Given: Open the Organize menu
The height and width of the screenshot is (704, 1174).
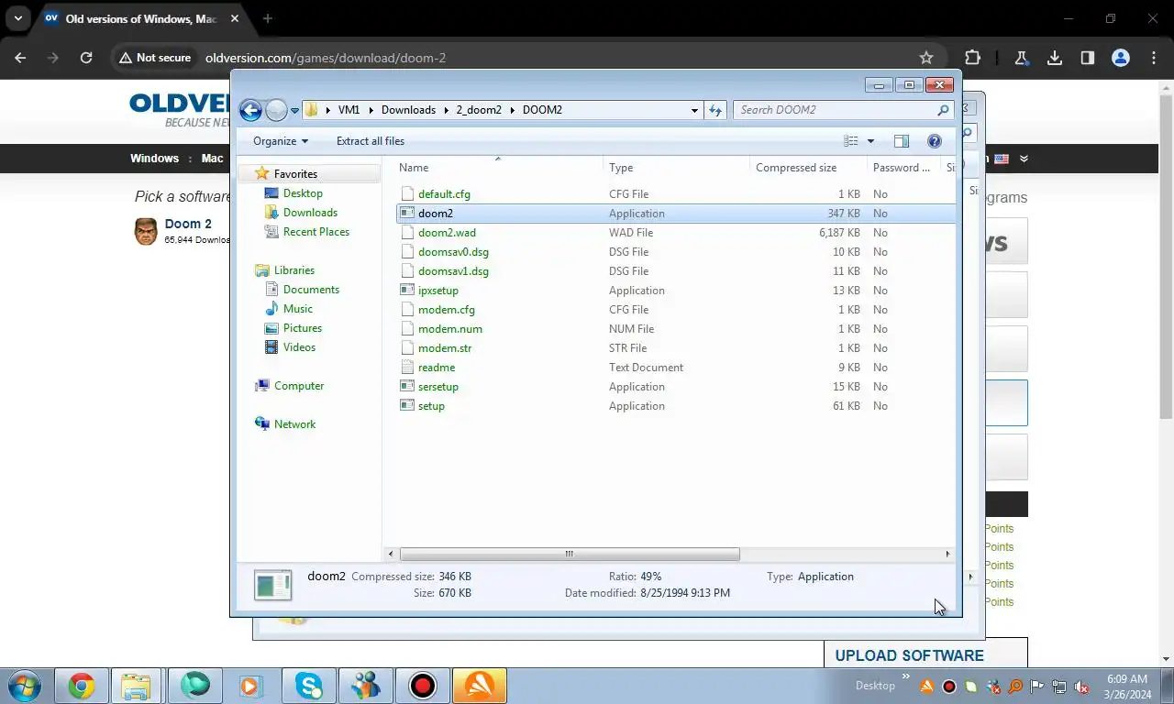Looking at the screenshot, I should point(281,141).
